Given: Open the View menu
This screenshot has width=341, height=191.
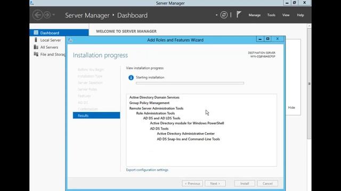Looking at the screenshot, I should click(x=286, y=15).
